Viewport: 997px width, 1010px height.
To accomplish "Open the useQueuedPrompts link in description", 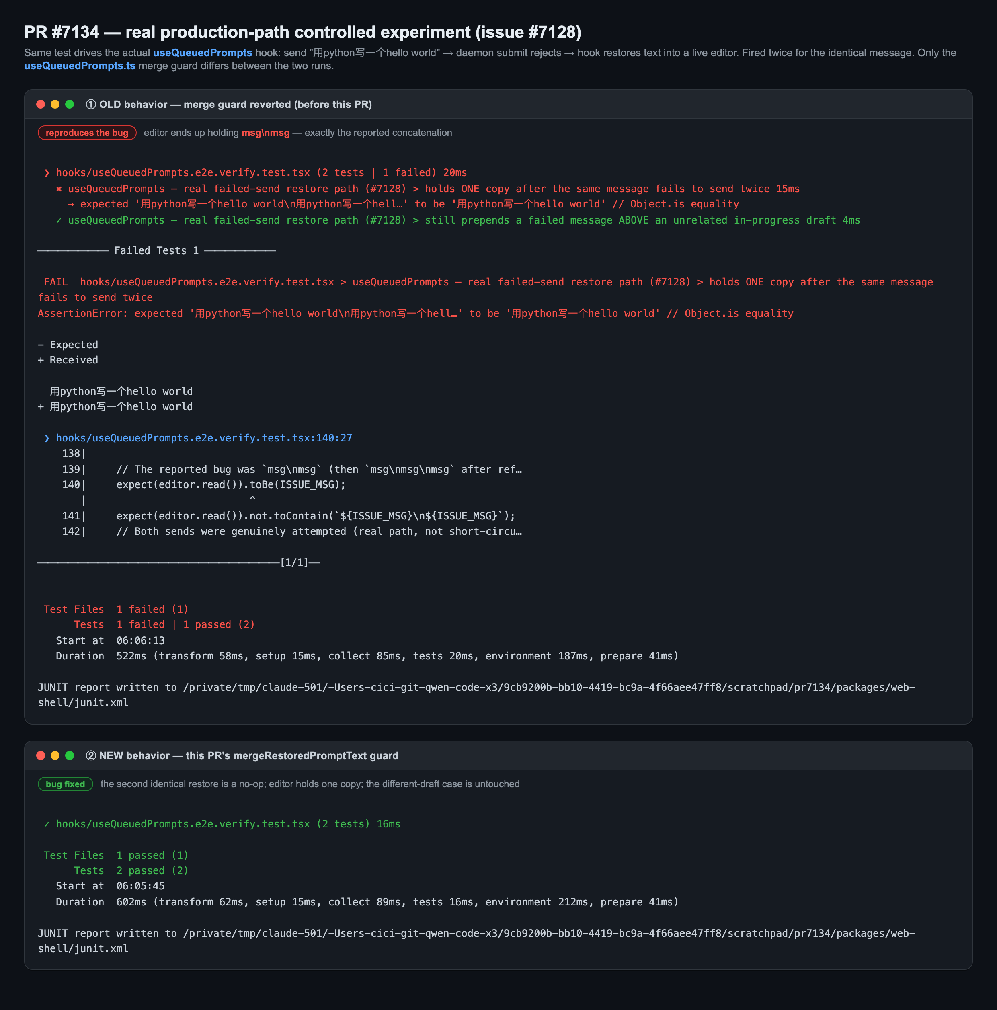I will [202, 53].
